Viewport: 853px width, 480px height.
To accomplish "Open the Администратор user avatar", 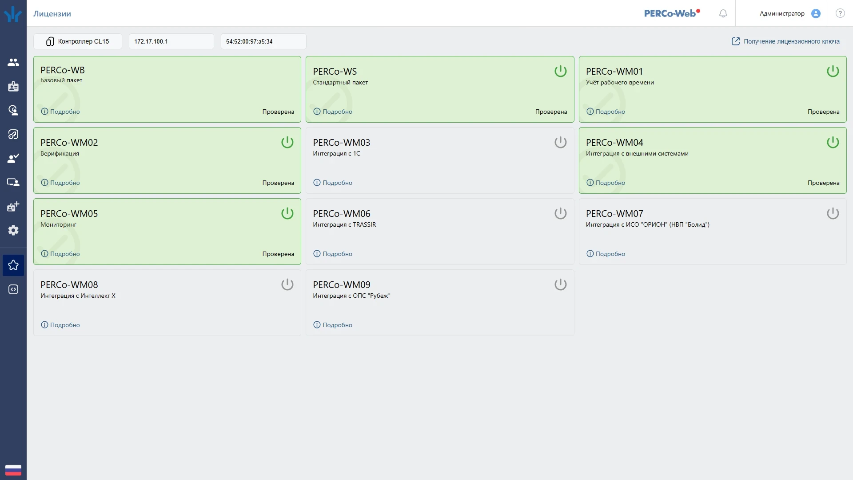I will [x=816, y=13].
